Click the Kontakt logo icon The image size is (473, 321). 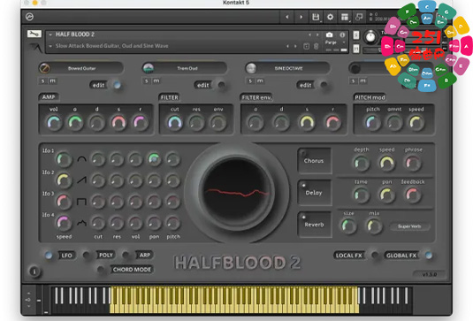pos(29,17)
